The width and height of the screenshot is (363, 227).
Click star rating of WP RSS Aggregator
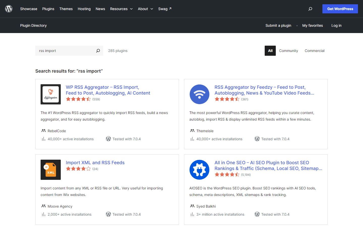click(x=78, y=99)
